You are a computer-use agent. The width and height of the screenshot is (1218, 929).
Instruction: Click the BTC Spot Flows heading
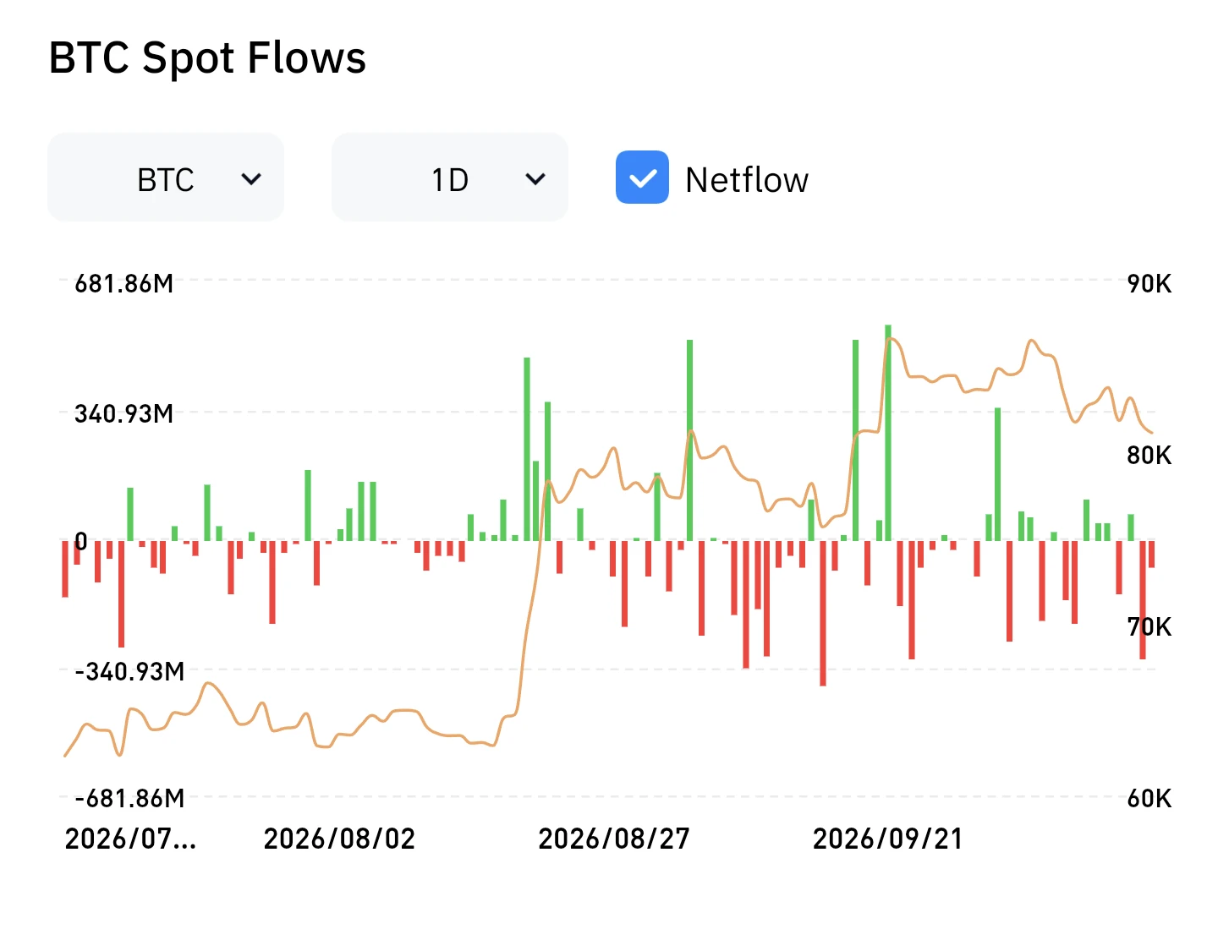click(207, 58)
